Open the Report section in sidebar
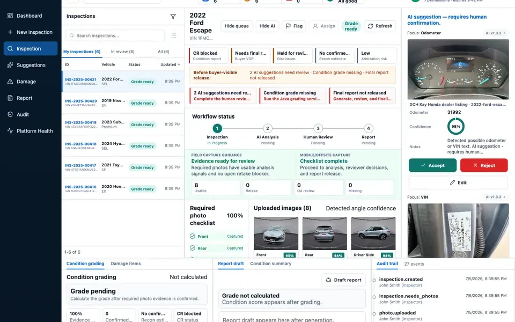This screenshot has width=515, height=322. [30, 98]
